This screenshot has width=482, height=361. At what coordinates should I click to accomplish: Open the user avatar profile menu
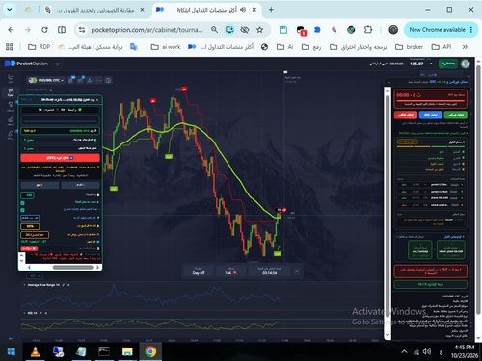(466, 64)
